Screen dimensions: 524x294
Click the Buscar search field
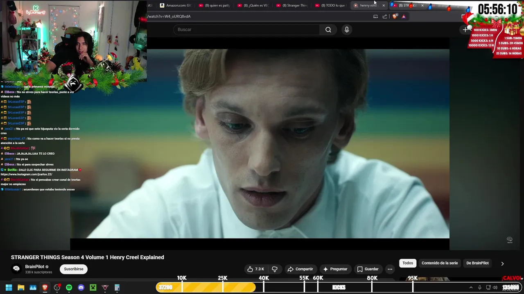246,29
